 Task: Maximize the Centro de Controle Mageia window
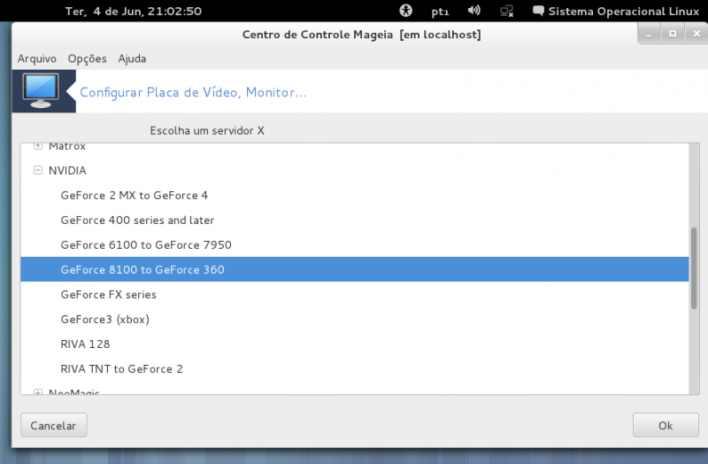[x=673, y=34]
